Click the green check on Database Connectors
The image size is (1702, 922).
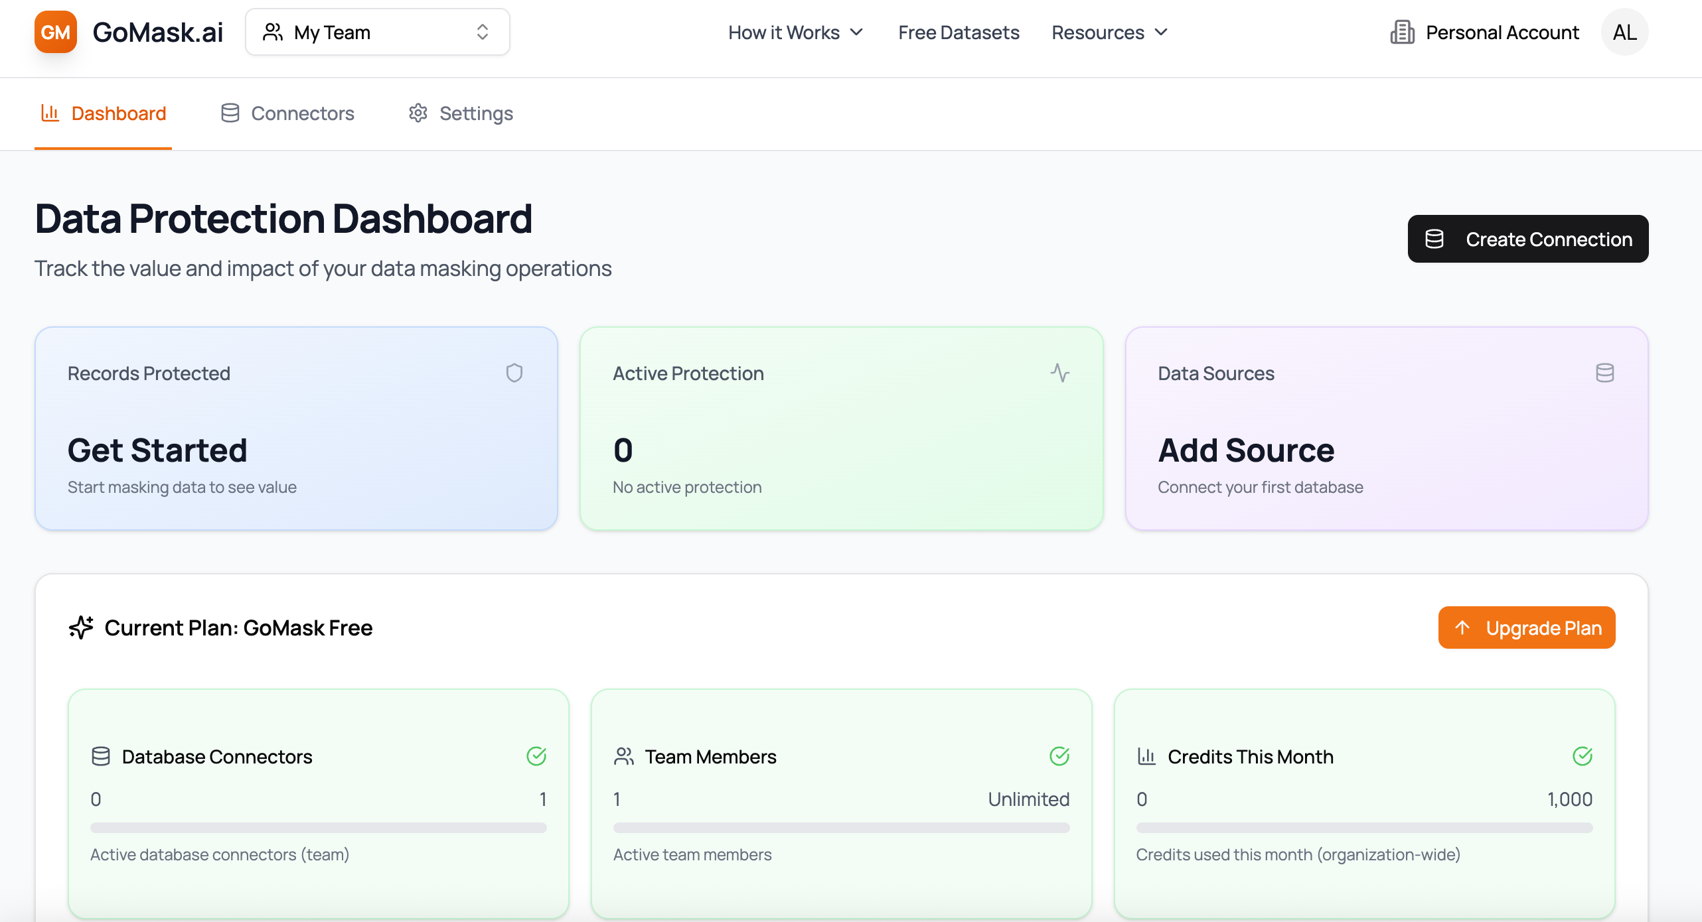(x=536, y=756)
